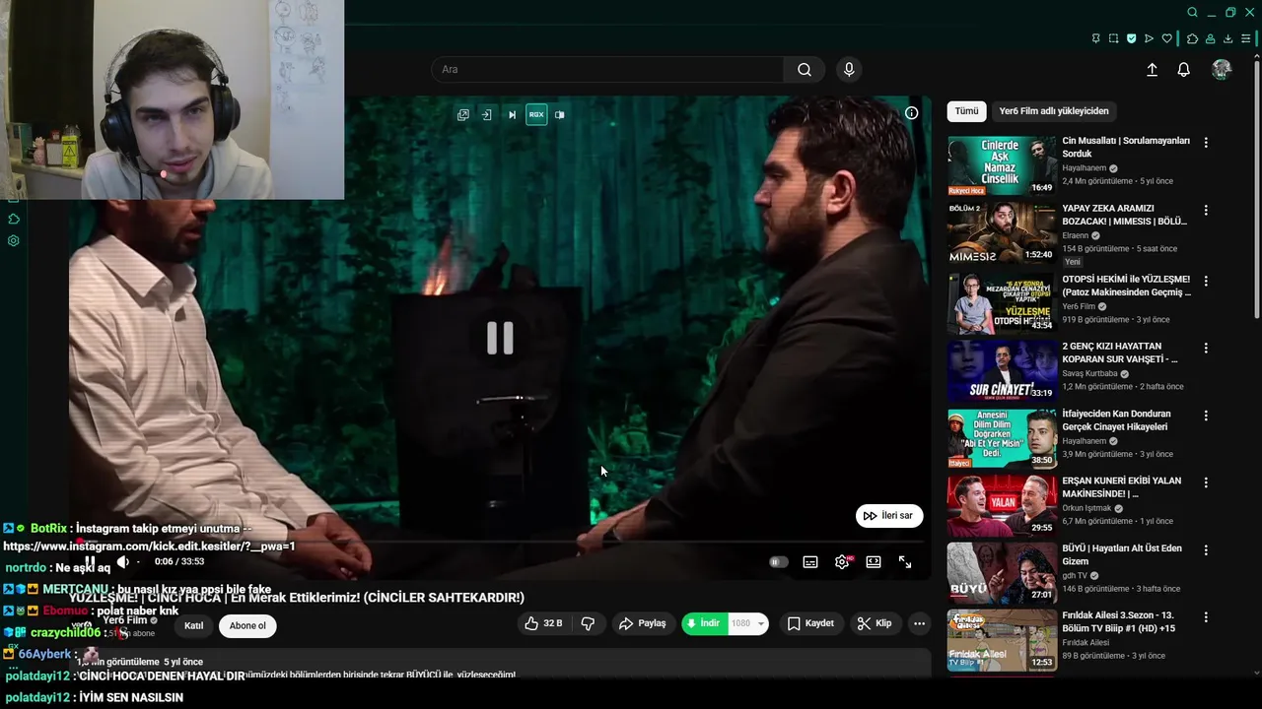Like the video showing 32 B
Image resolution: width=1262 pixels, height=709 pixels.
click(x=543, y=623)
